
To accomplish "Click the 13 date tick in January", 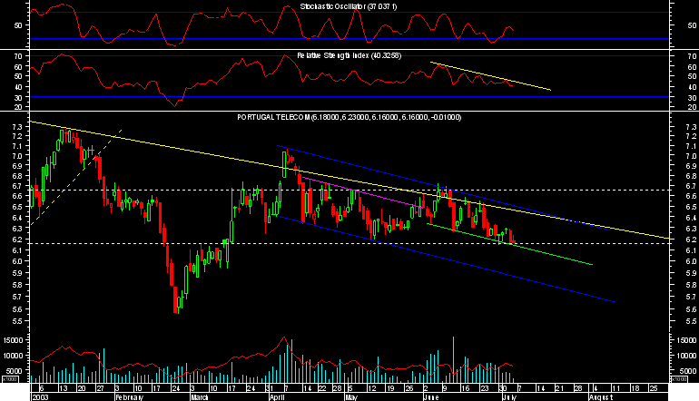I will click(64, 388).
